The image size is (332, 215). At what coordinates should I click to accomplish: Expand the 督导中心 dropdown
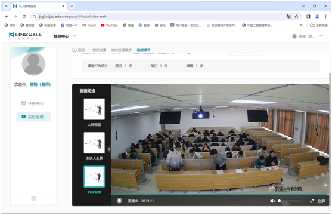pyautogui.click(x=75, y=36)
